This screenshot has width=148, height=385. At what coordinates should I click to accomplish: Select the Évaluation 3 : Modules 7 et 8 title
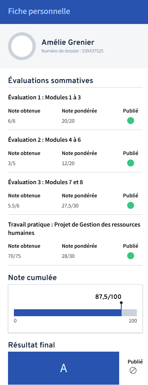click(44, 182)
